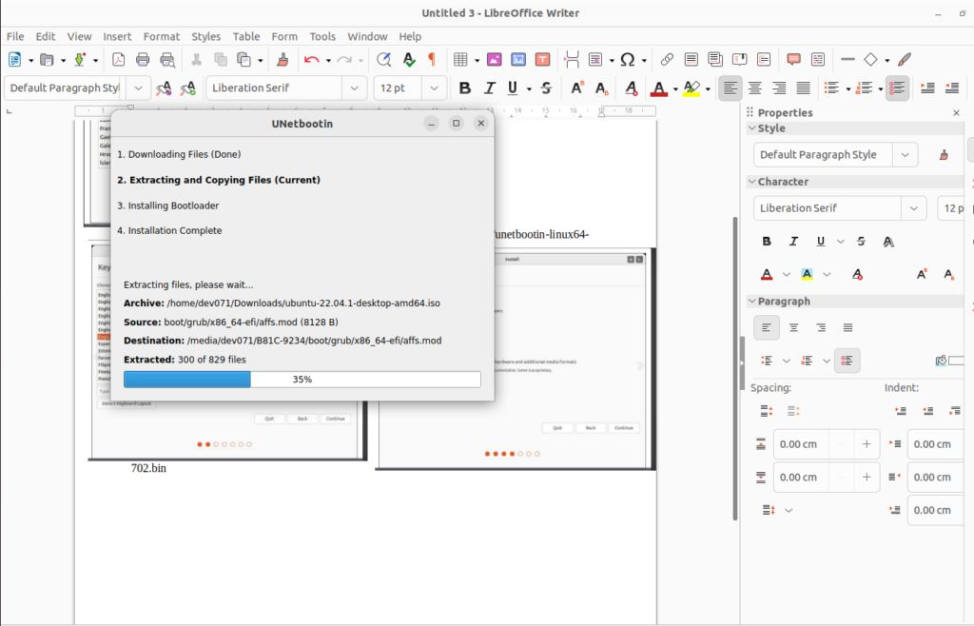
Task: Click the UNetbootin 35% progress bar
Action: [302, 380]
